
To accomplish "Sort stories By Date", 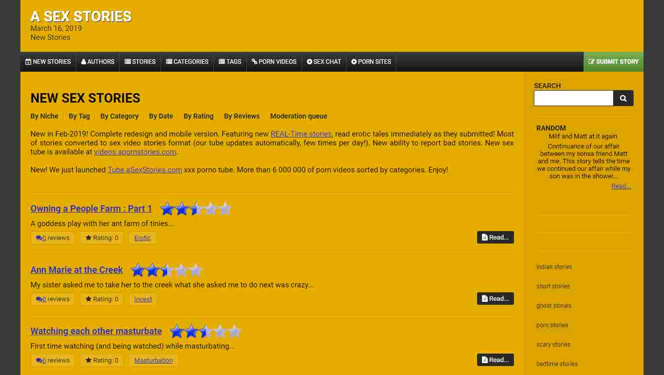I will (161, 116).
